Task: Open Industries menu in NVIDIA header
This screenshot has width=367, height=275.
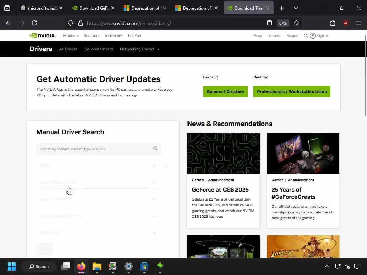Action: point(114,35)
